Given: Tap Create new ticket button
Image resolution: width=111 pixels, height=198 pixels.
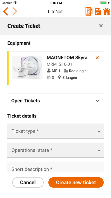Looking at the screenshot, I should [x=76, y=182].
